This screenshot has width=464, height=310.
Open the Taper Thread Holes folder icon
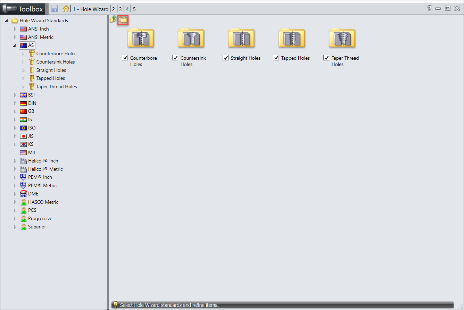tap(342, 38)
